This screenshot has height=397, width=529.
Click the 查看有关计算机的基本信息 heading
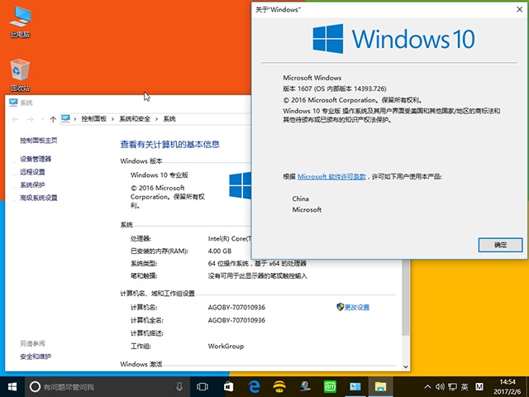pyautogui.click(x=169, y=144)
